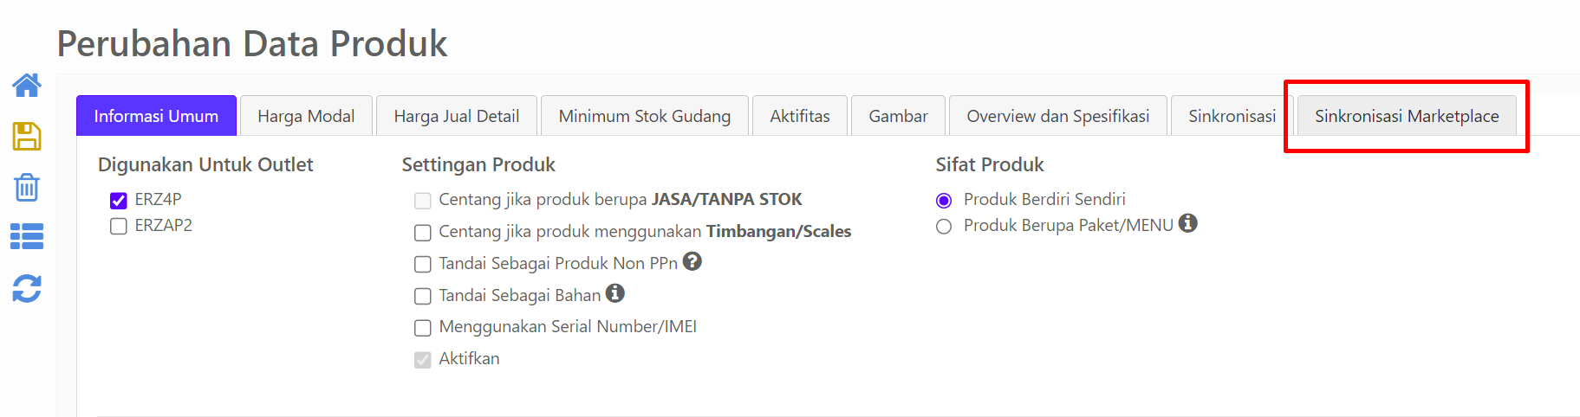Select Produk Berupa Paket/MENU radio button
The height and width of the screenshot is (417, 1580).
944,227
